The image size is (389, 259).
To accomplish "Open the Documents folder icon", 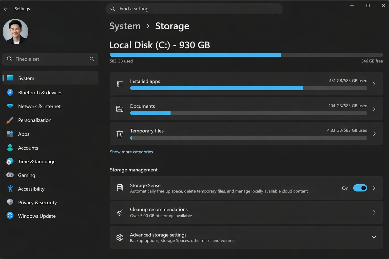I will [120, 109].
